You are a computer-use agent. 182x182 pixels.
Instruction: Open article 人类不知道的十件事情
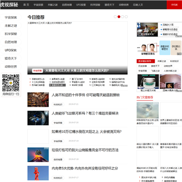pyautogui.click(x=85, y=95)
